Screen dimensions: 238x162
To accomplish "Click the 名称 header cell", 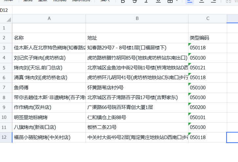I will pos(49,38).
